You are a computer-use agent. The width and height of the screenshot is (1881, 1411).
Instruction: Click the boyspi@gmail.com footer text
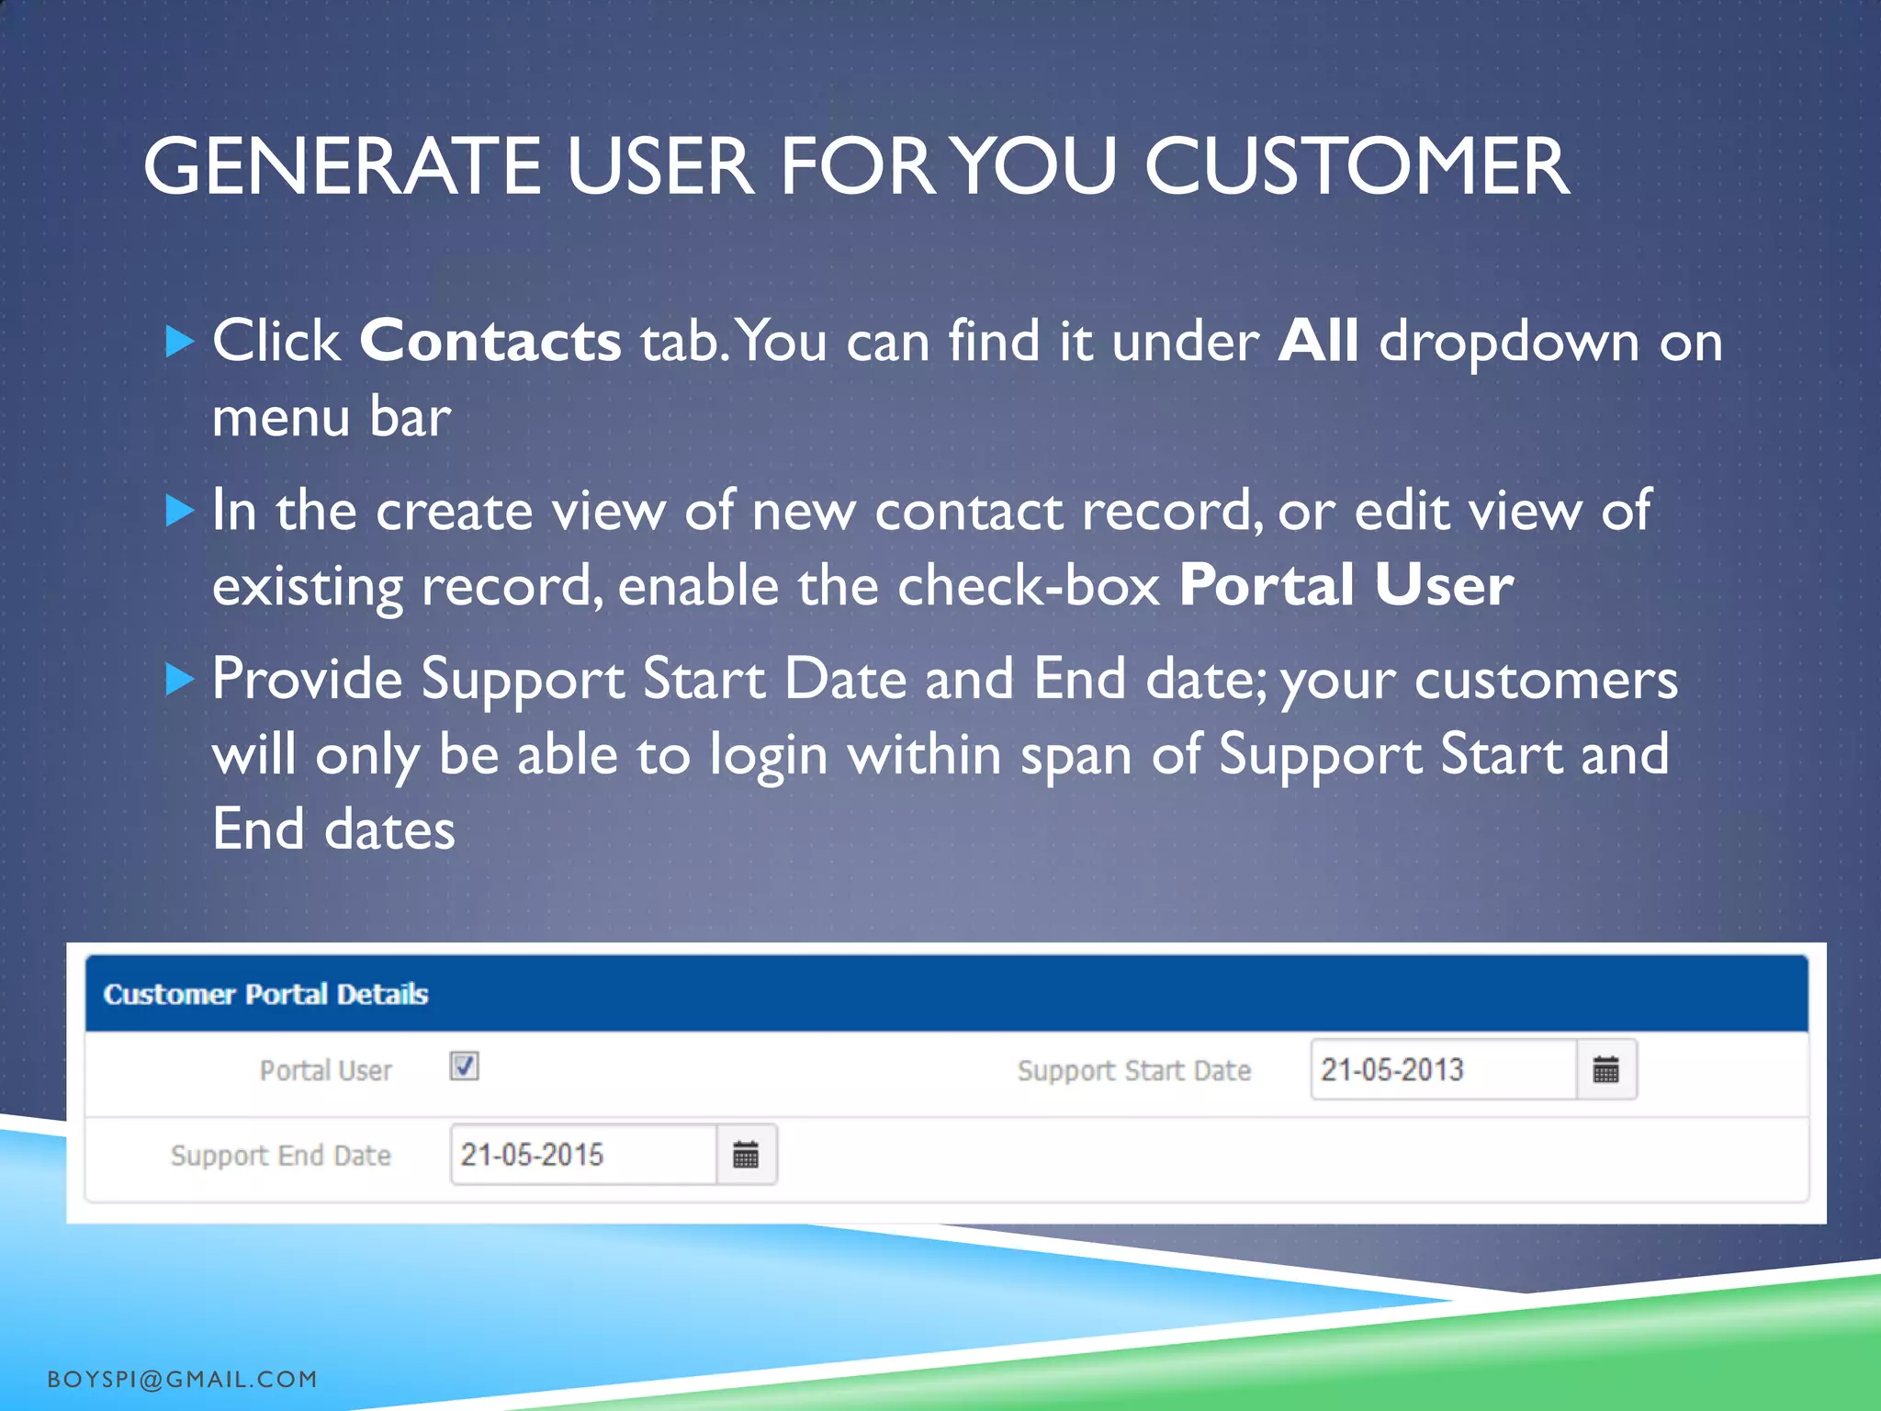[182, 1379]
